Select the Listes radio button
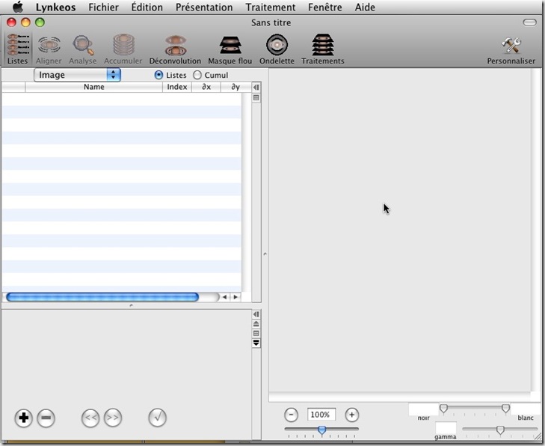This screenshot has height=446, width=545. click(158, 75)
